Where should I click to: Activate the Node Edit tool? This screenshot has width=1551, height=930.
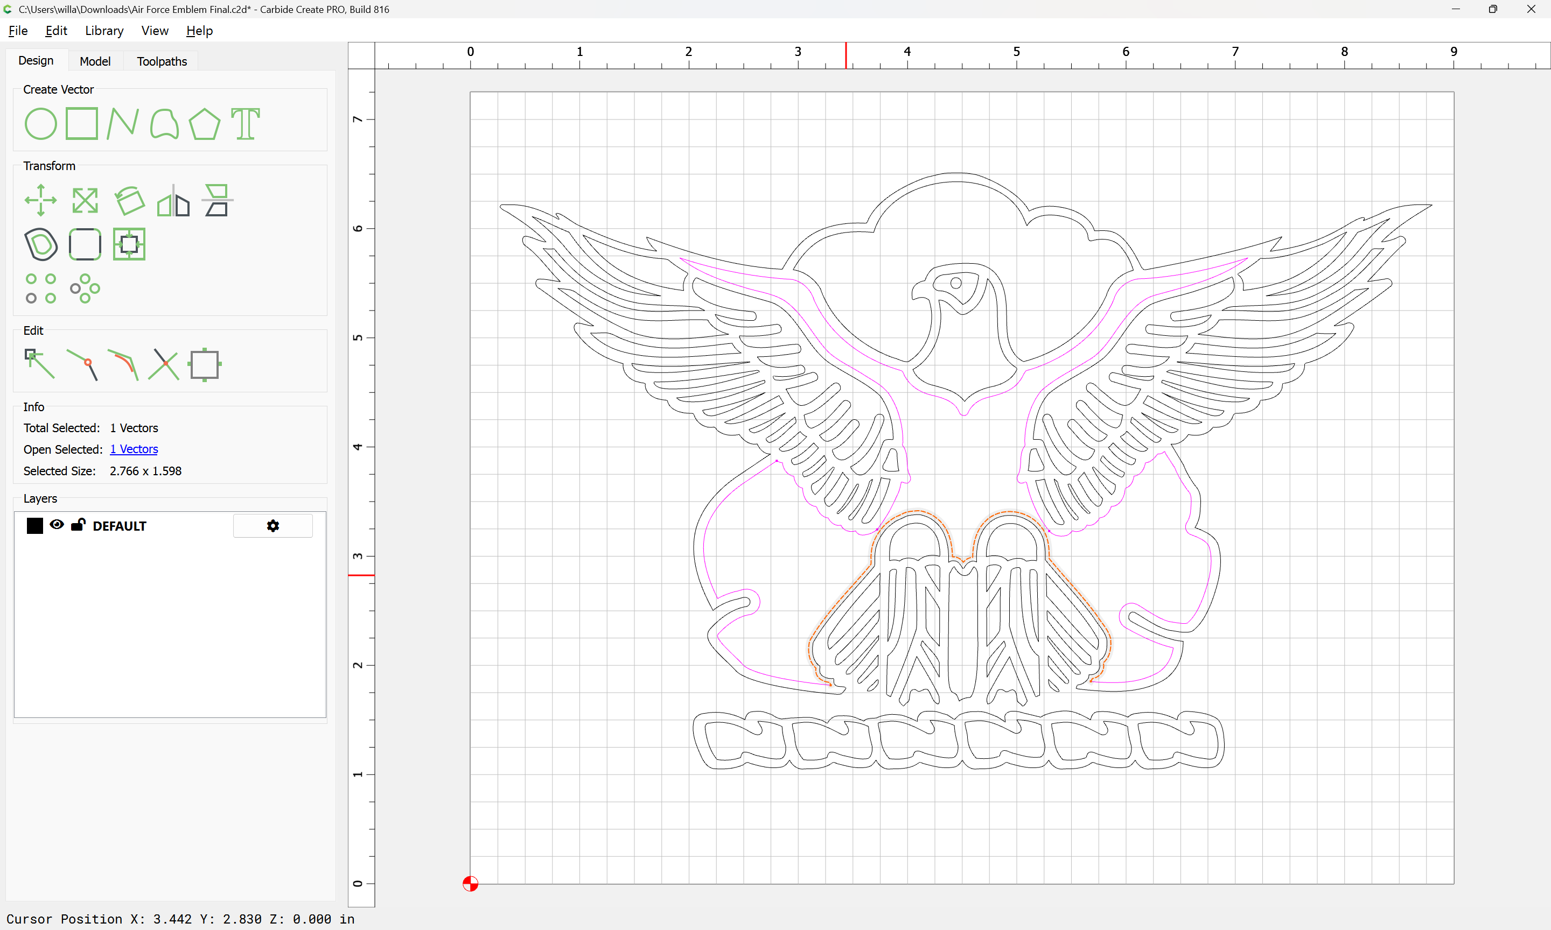click(x=39, y=364)
